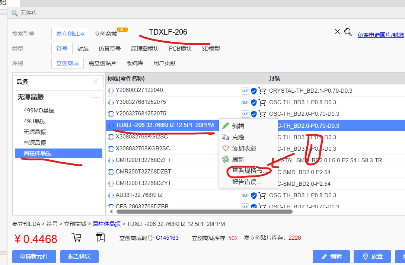Select row X308032768KGB2SC

click(x=143, y=149)
